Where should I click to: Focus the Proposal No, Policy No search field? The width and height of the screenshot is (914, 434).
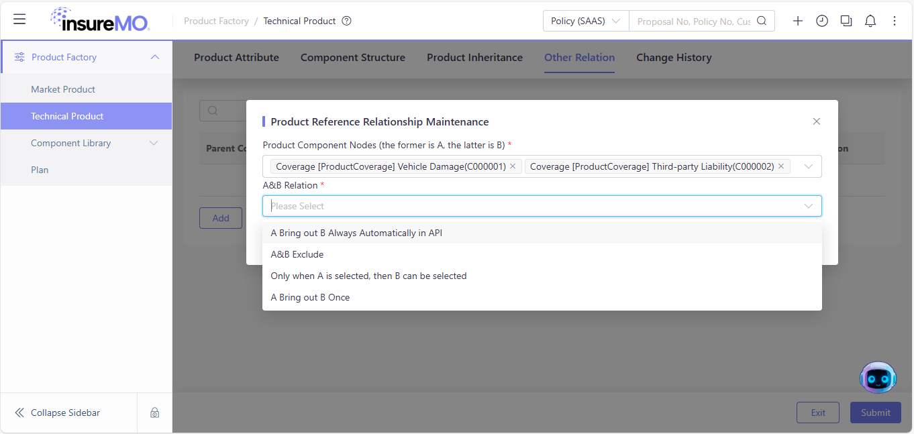(694, 21)
